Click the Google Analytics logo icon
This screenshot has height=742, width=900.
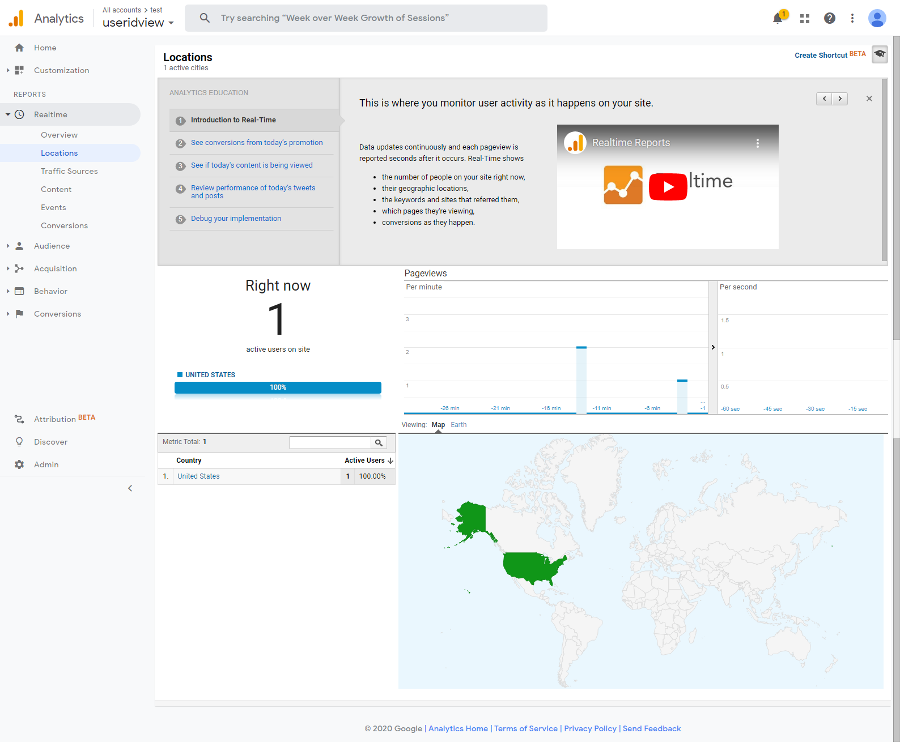point(16,18)
